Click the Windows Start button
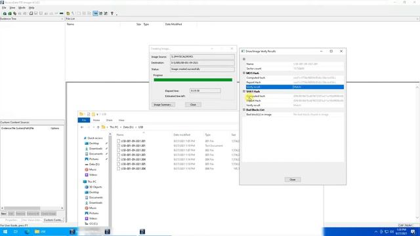 pos(5,231)
